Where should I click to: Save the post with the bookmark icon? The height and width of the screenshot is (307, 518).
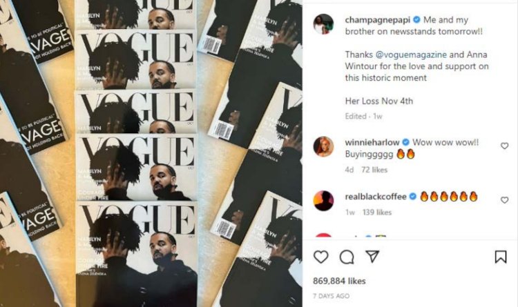tap(501, 257)
